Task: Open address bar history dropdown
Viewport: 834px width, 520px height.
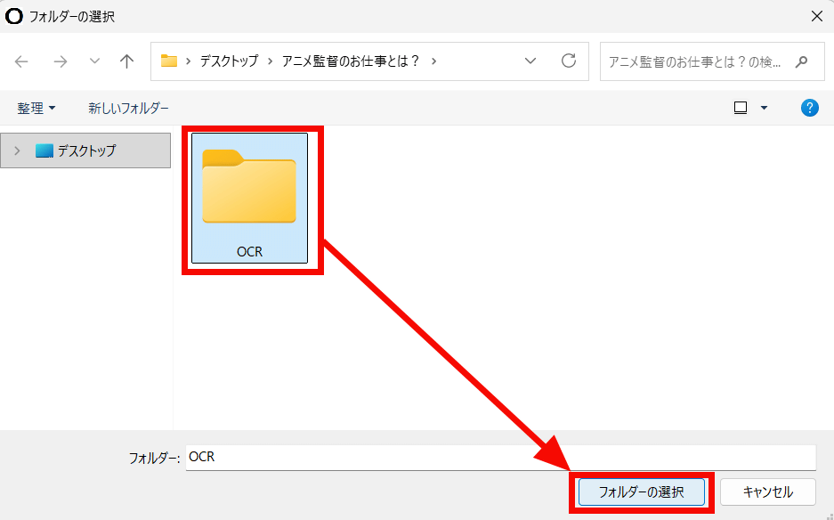Action: click(x=530, y=61)
